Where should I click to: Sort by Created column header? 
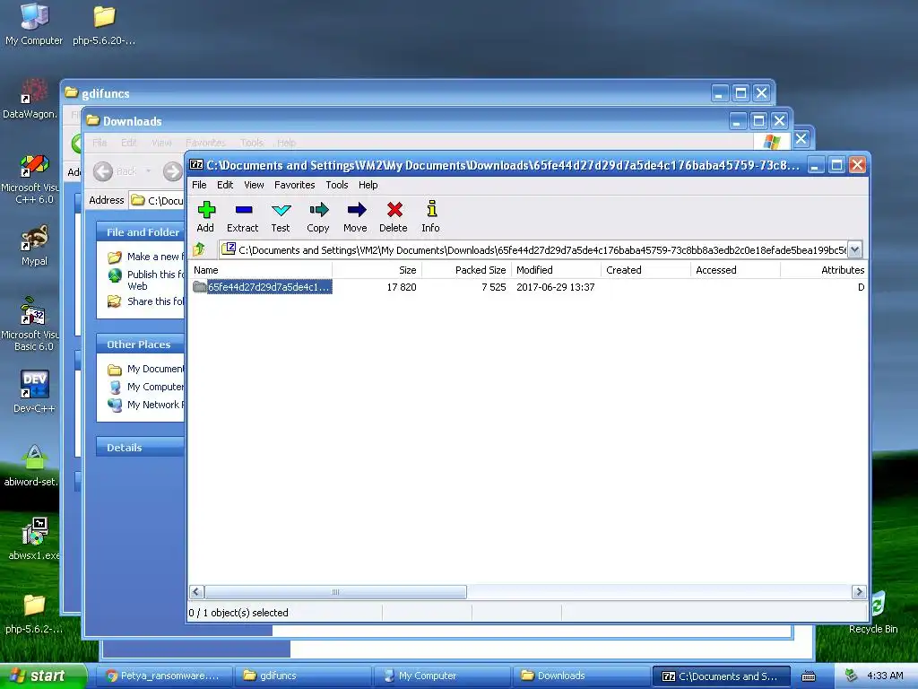coord(645,270)
